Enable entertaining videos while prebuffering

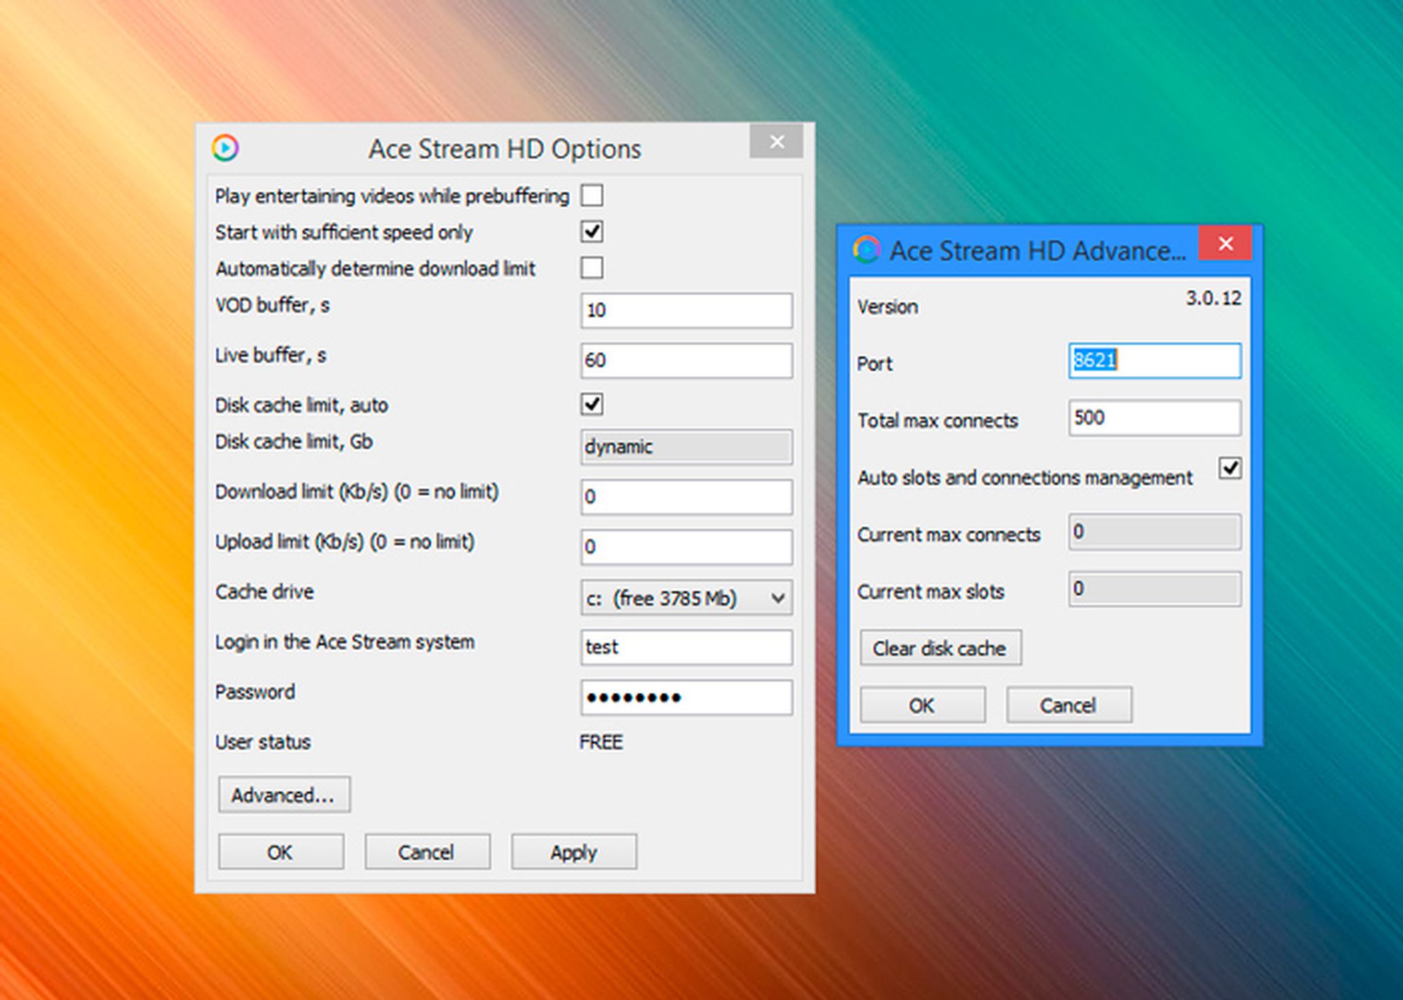(x=592, y=196)
